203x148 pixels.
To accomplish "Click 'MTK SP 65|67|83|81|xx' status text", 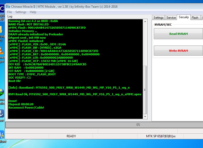I will coord(161,136).
